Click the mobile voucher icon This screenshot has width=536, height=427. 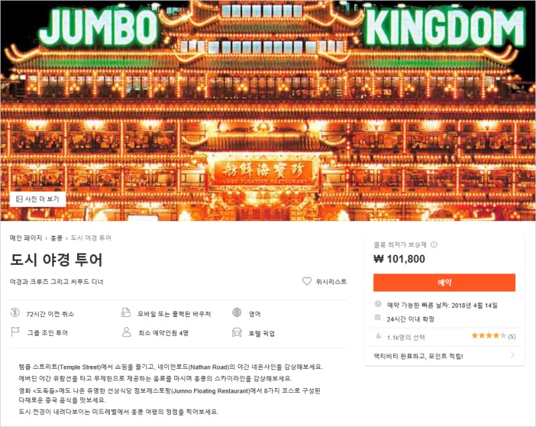126,312
